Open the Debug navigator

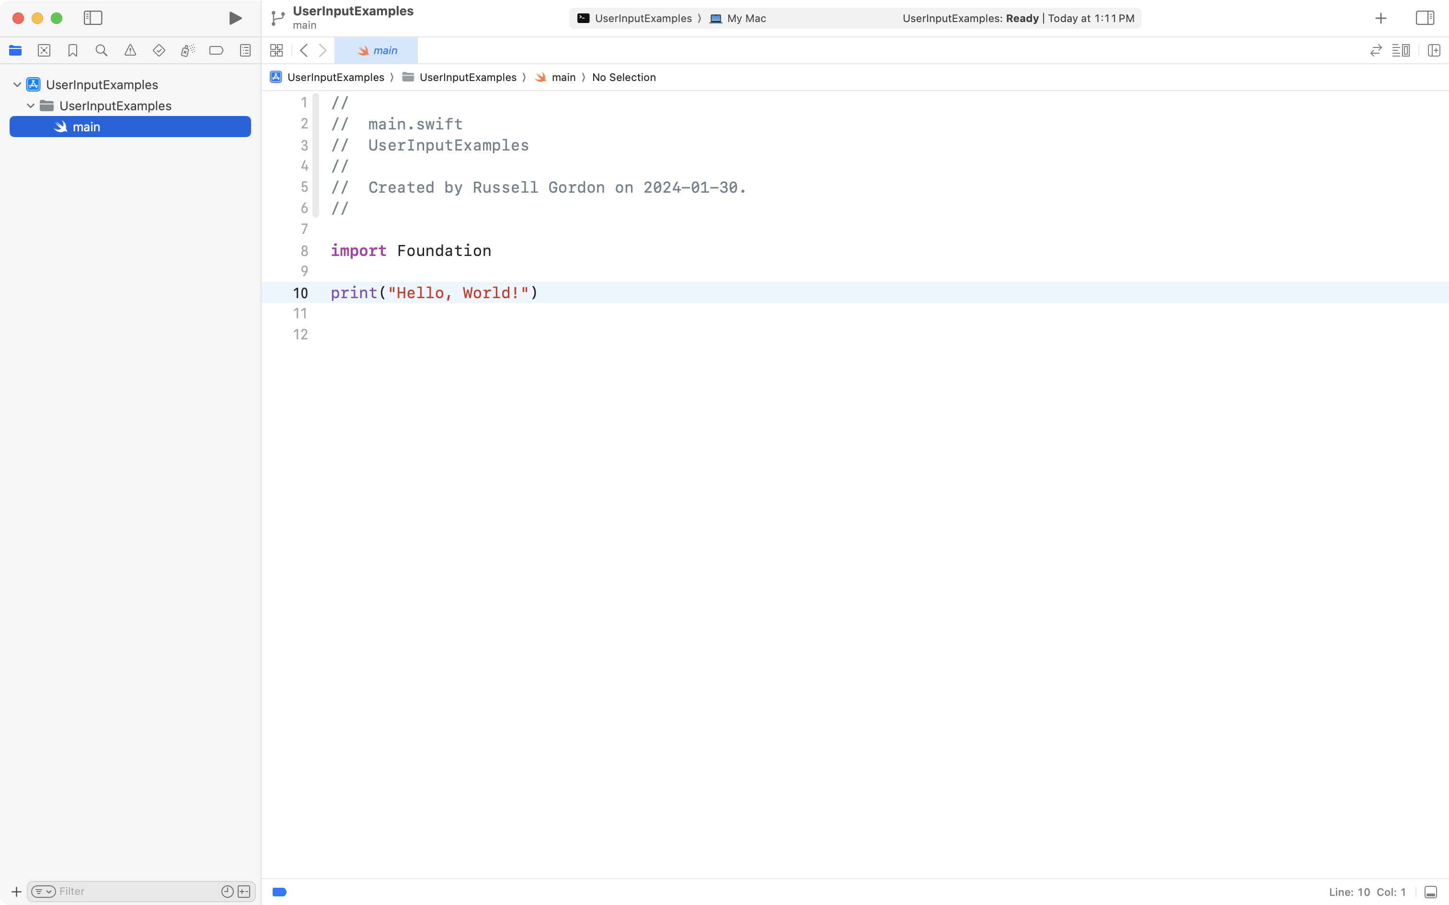pos(188,50)
